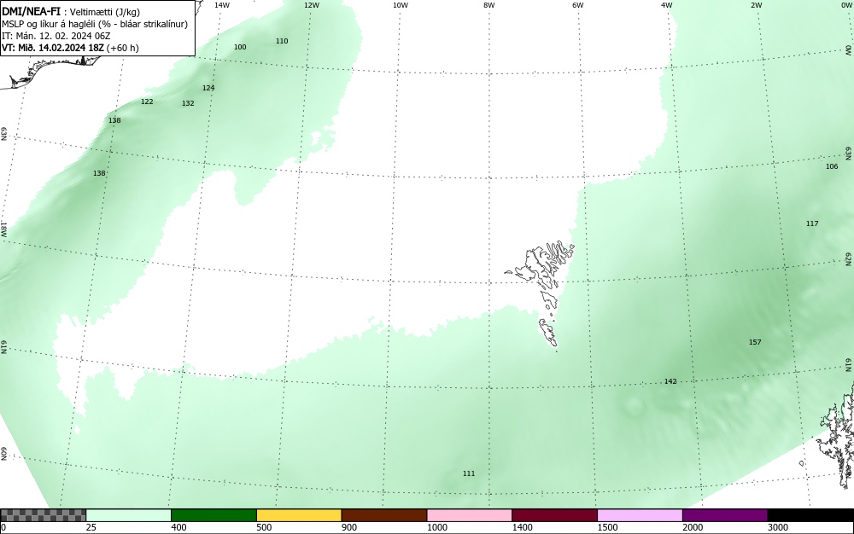854x534 pixels.
Task: Select the 132 value on the map
Action: click(x=188, y=103)
